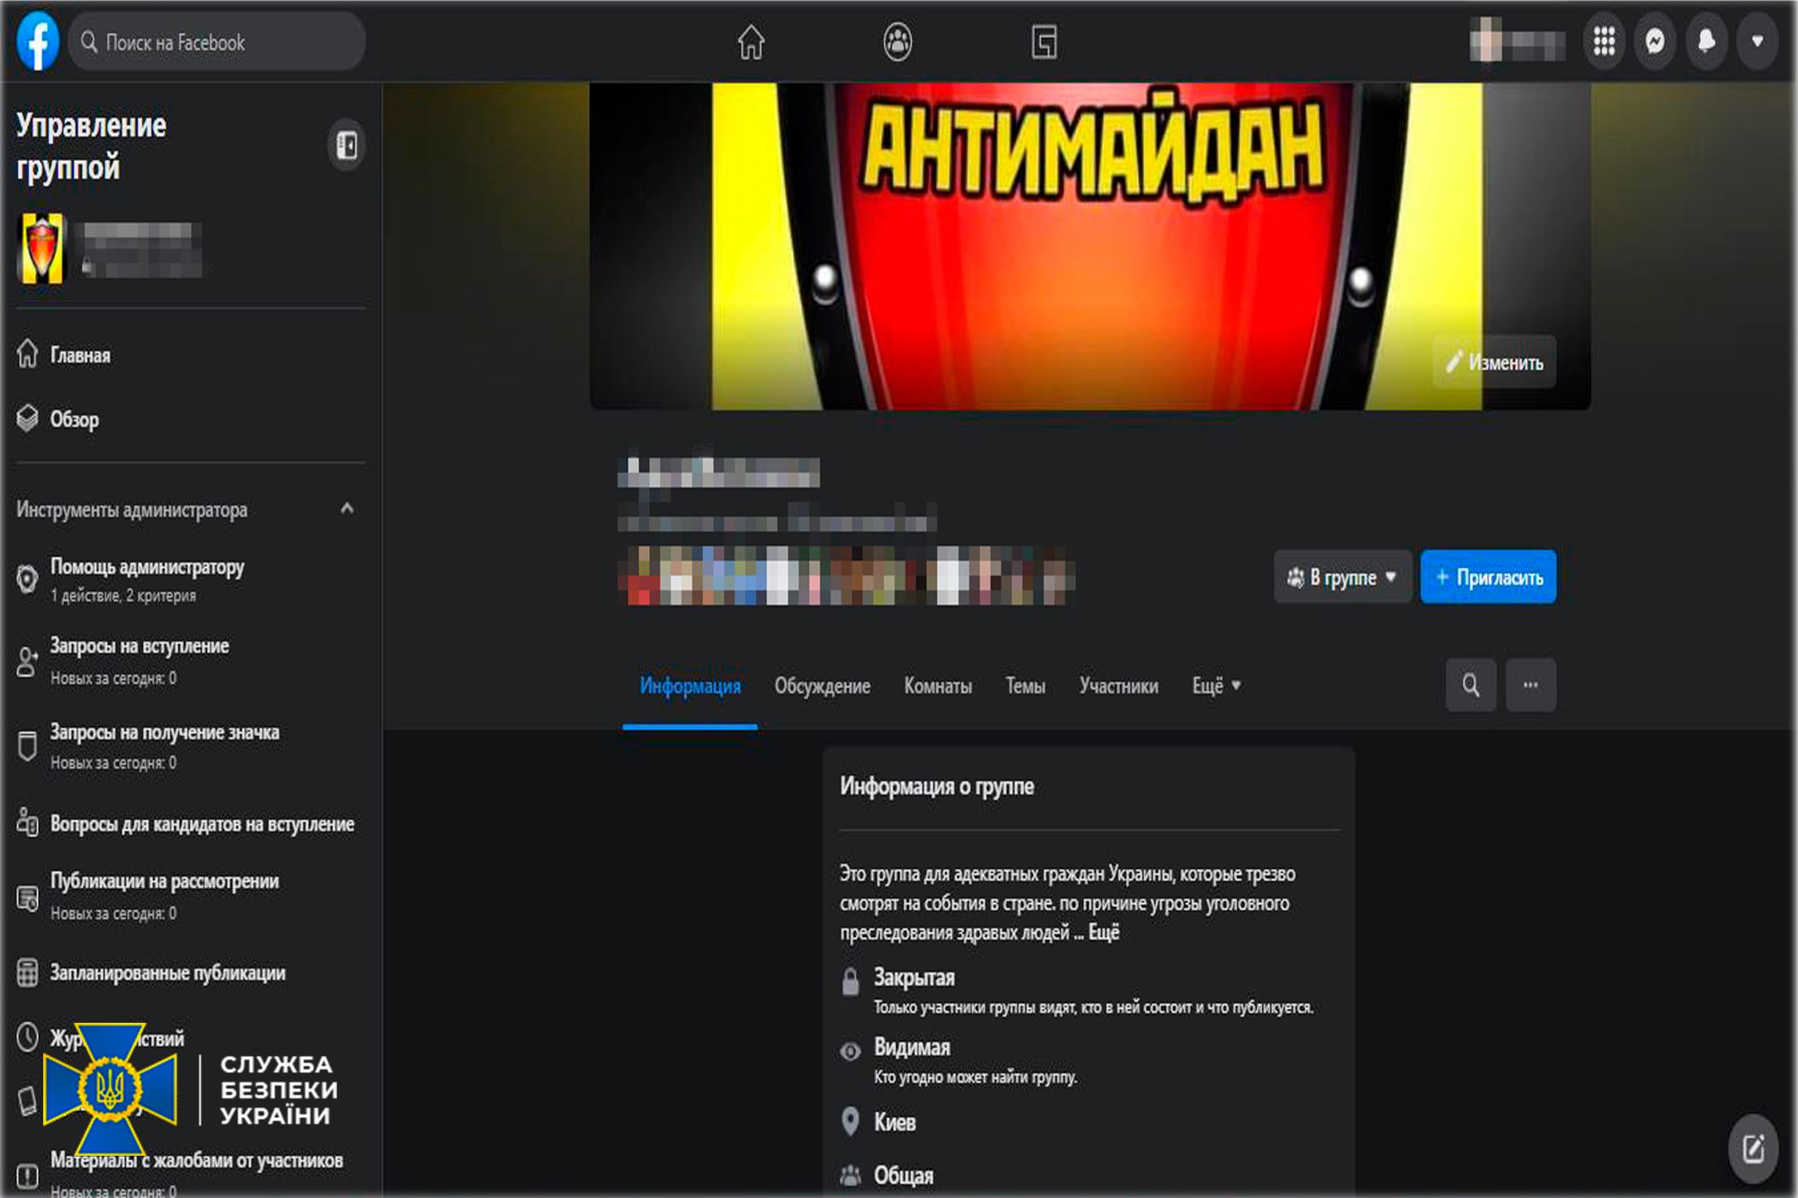This screenshot has width=1798, height=1198.
Task: Open the Messenger icon
Action: [1654, 41]
